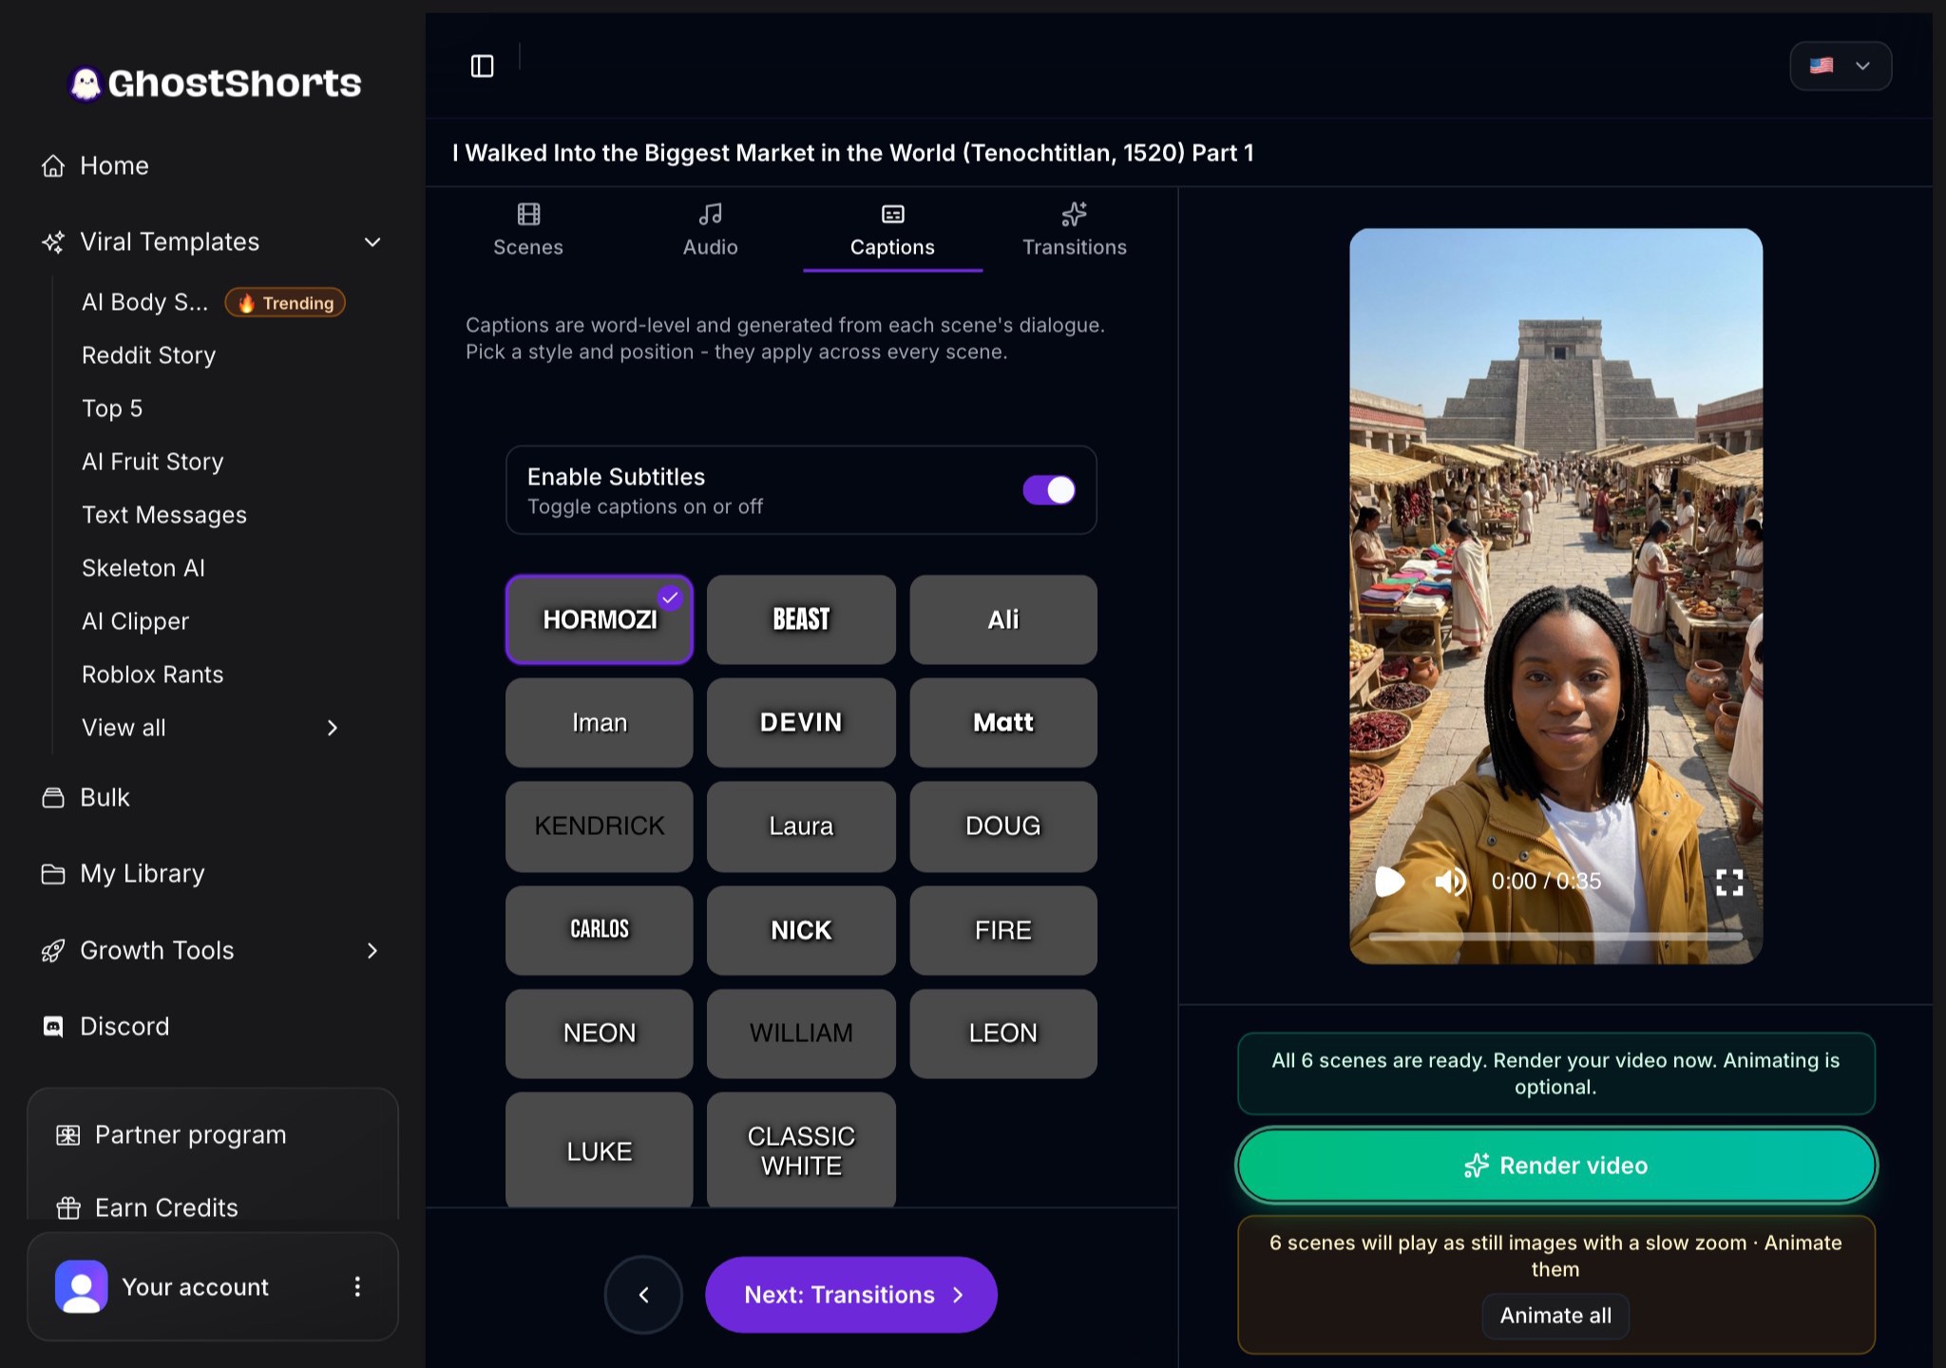Image resolution: width=1946 pixels, height=1368 pixels.
Task: Select the BEAST caption style
Action: 801,619
